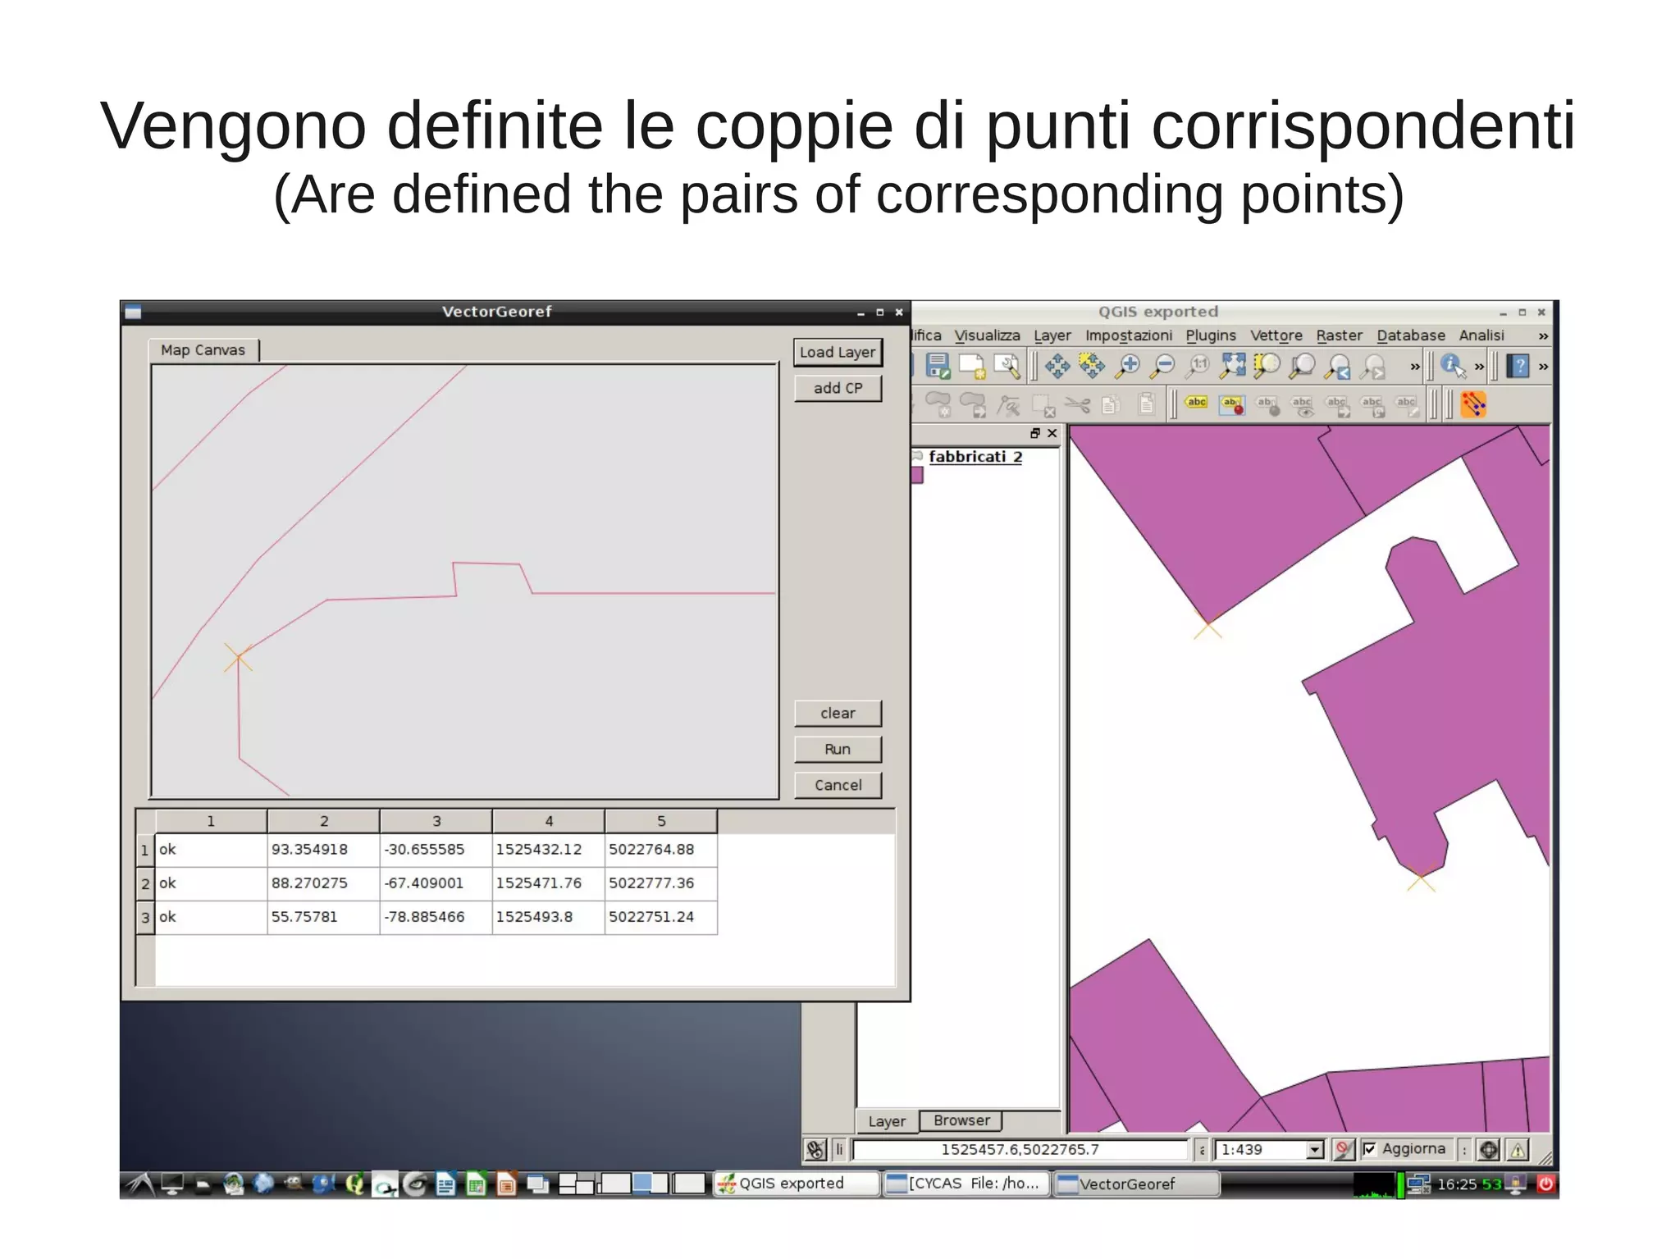Switch to QGIS exported in taskbar
The height and width of the screenshot is (1259, 1680).
796,1184
